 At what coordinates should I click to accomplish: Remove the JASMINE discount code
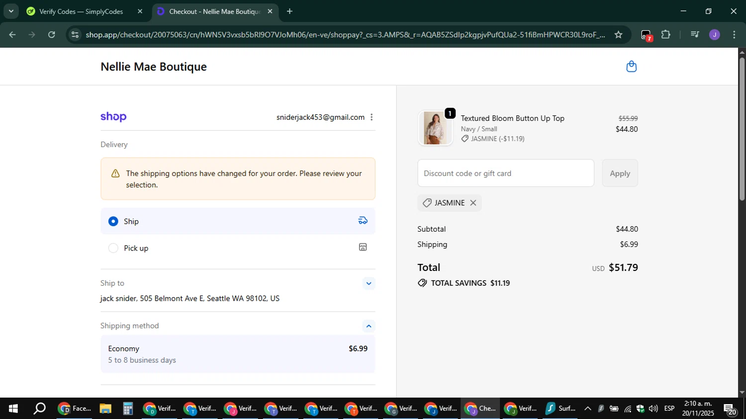click(473, 203)
